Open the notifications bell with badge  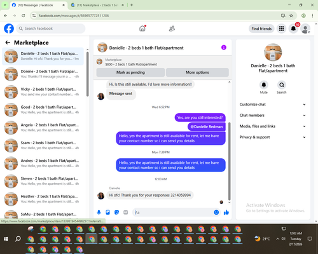293,29
